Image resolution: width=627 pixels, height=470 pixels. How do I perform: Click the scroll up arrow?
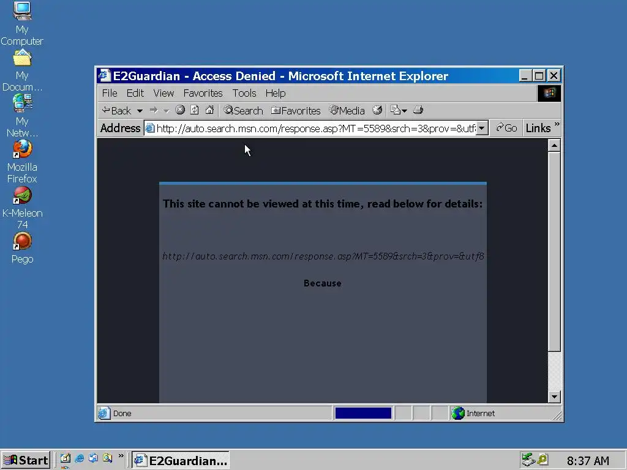(x=554, y=145)
